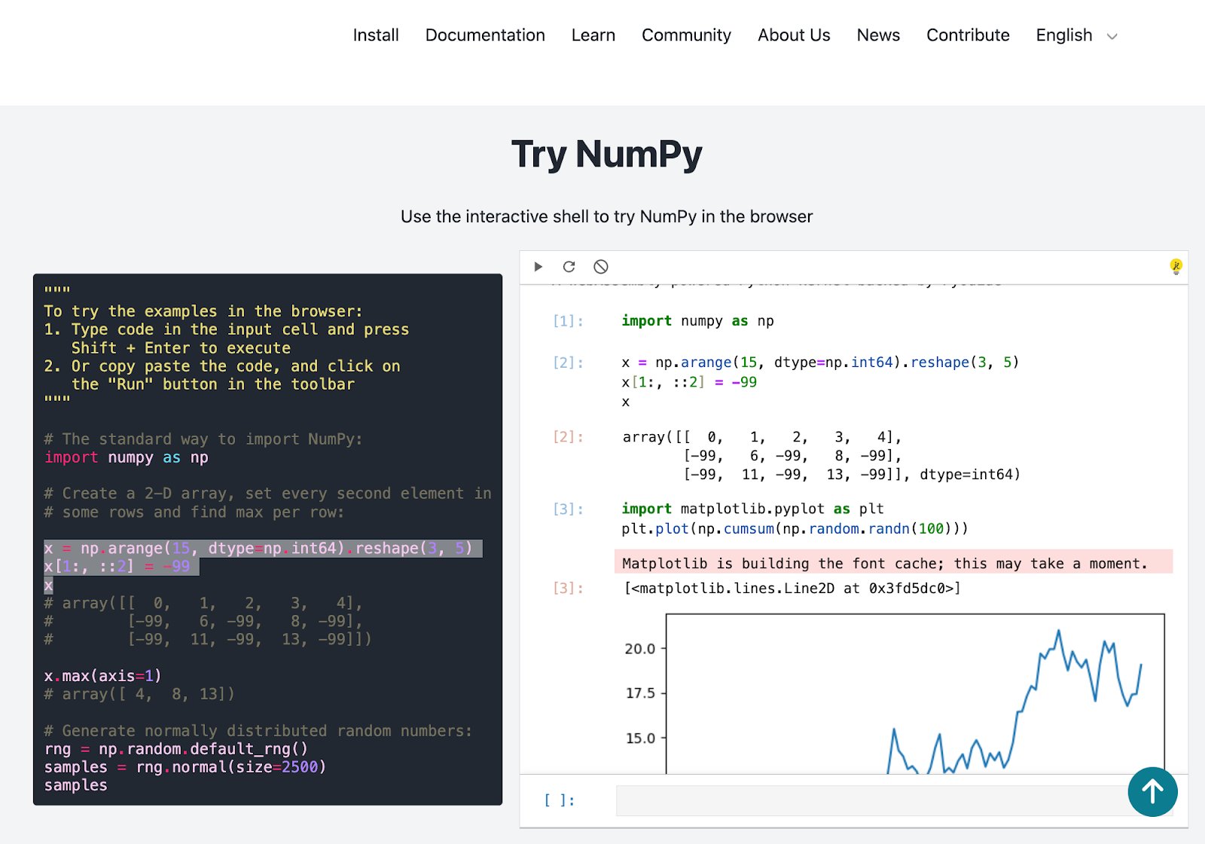The image size is (1205, 844).
Task: Open the News section
Action: 878,35
